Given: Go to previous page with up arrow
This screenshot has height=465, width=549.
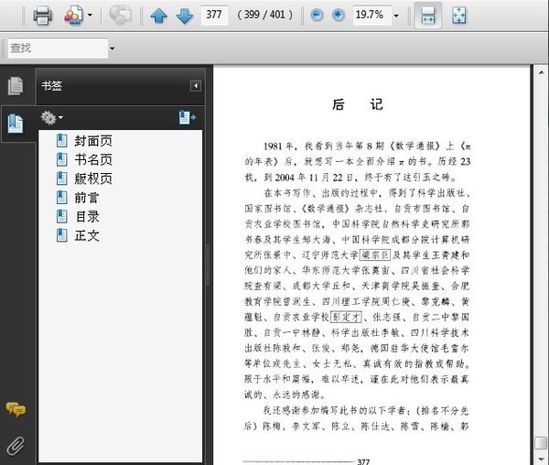Looking at the screenshot, I should click(159, 16).
